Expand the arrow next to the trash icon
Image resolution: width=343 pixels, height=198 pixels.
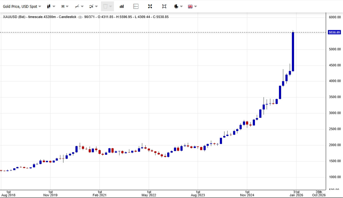[x=111, y=6]
